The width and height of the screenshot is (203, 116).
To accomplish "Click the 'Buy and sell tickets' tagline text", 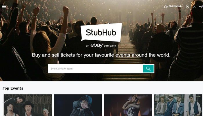I will pos(101,55).
